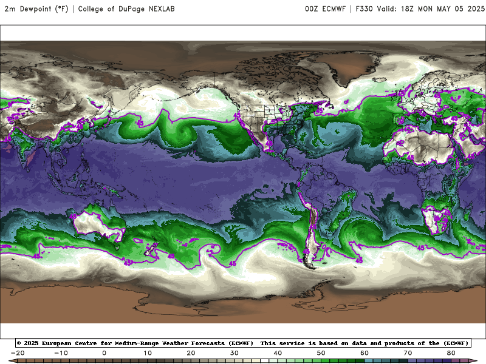Click the "00Z ECMWF" model run text
Image resolution: width=486 pixels, height=364 pixels.
click(325, 8)
